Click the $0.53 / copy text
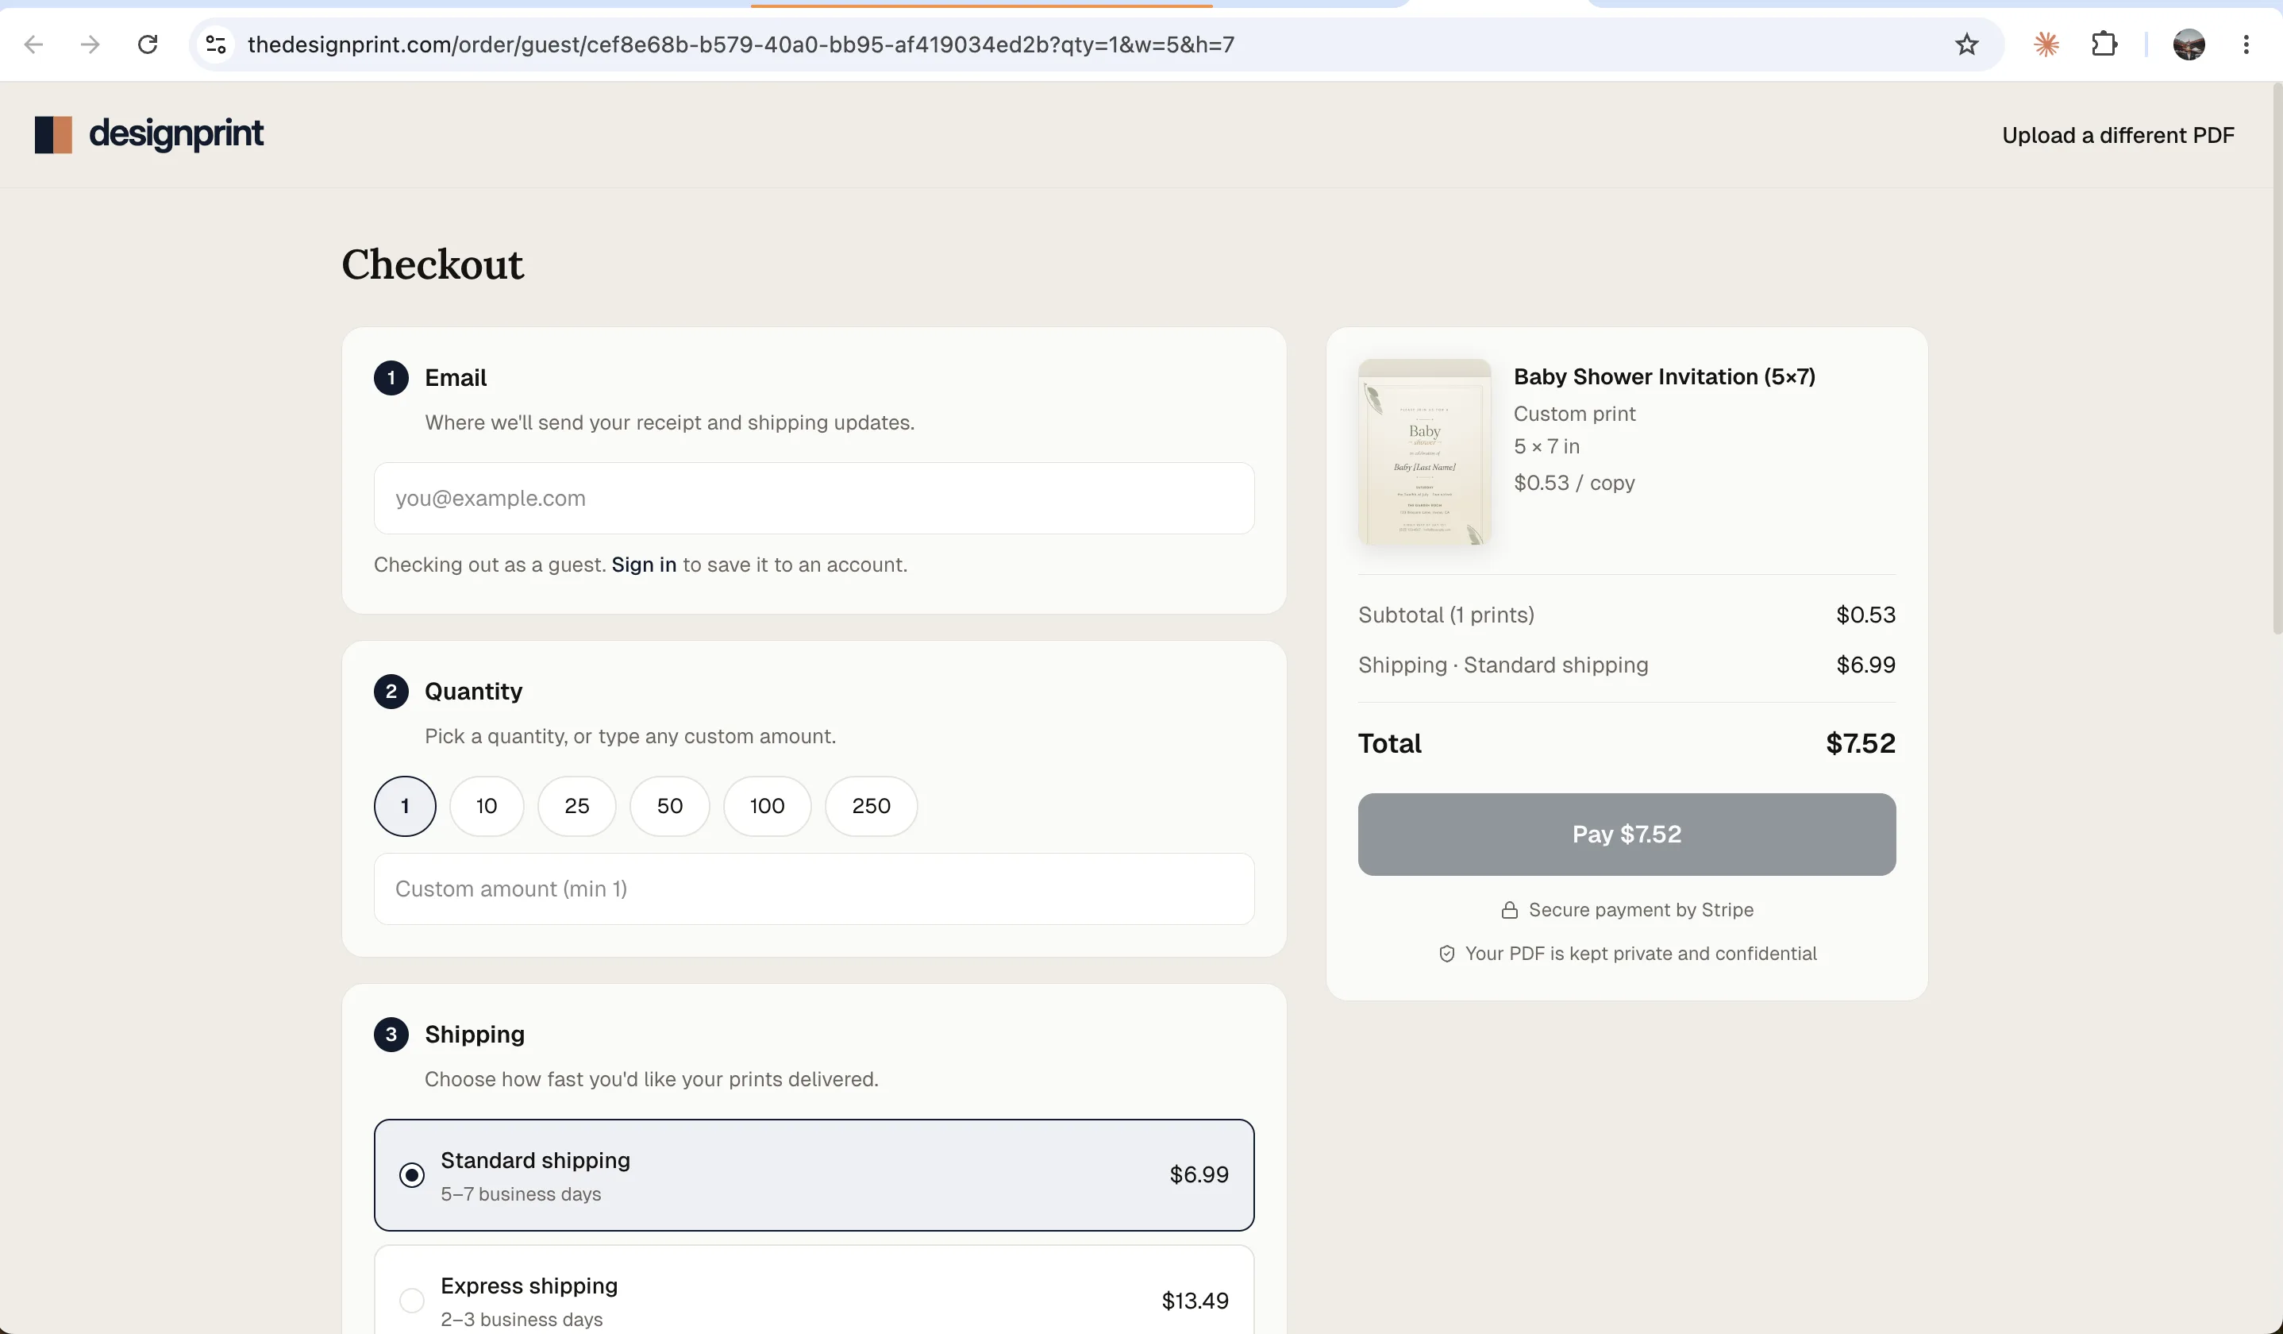The image size is (2283, 1334). pos(1573,483)
